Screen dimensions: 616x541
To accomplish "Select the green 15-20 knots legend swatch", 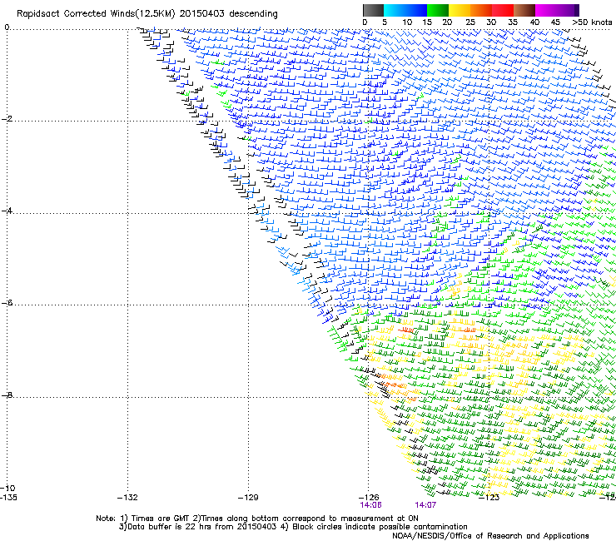I will [438, 10].
